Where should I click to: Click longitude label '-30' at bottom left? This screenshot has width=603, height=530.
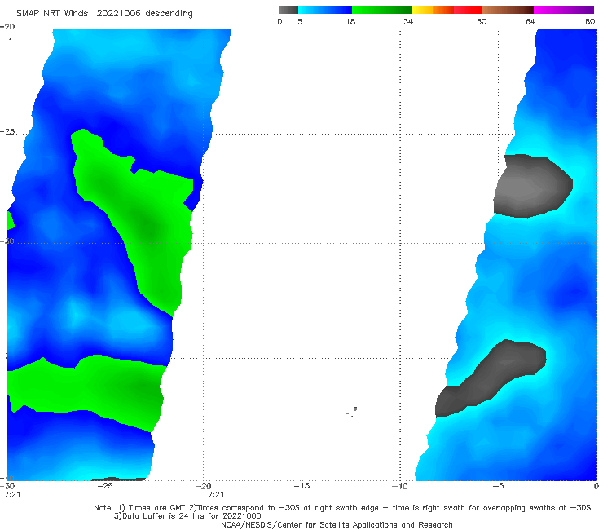[7, 486]
